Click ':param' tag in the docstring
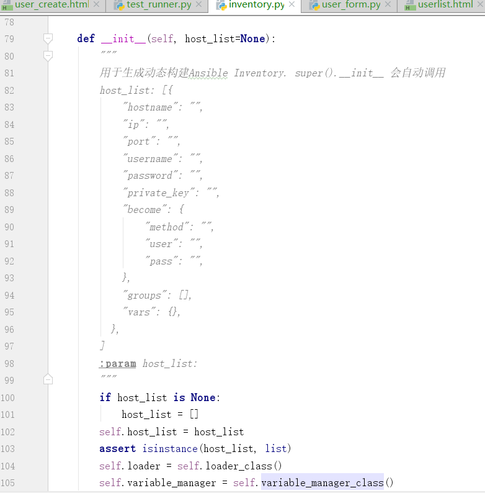This screenshot has height=493, width=485. (117, 364)
